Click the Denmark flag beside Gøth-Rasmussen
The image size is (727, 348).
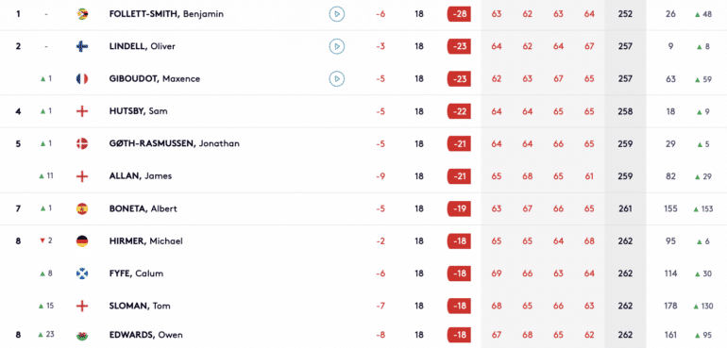coord(82,143)
